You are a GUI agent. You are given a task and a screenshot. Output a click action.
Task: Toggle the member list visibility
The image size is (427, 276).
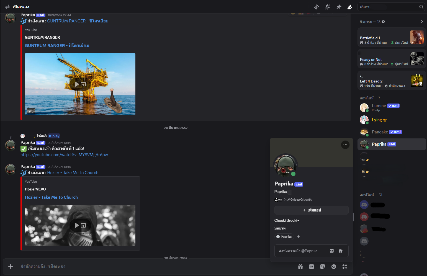(x=350, y=7)
